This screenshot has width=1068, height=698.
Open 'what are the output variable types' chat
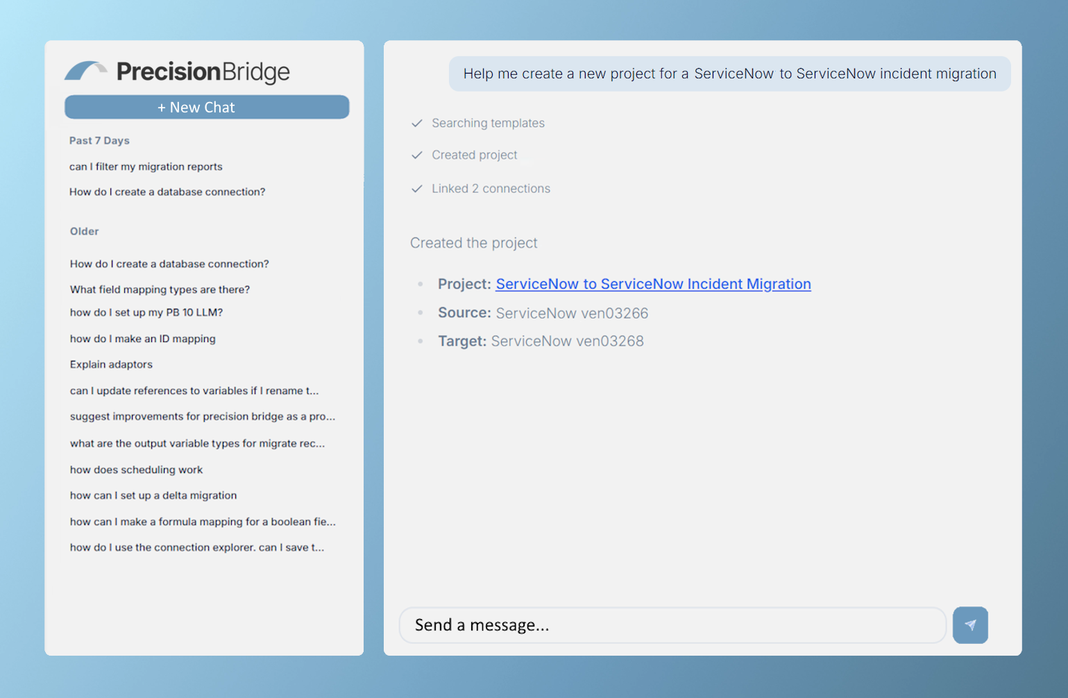pyautogui.click(x=197, y=443)
